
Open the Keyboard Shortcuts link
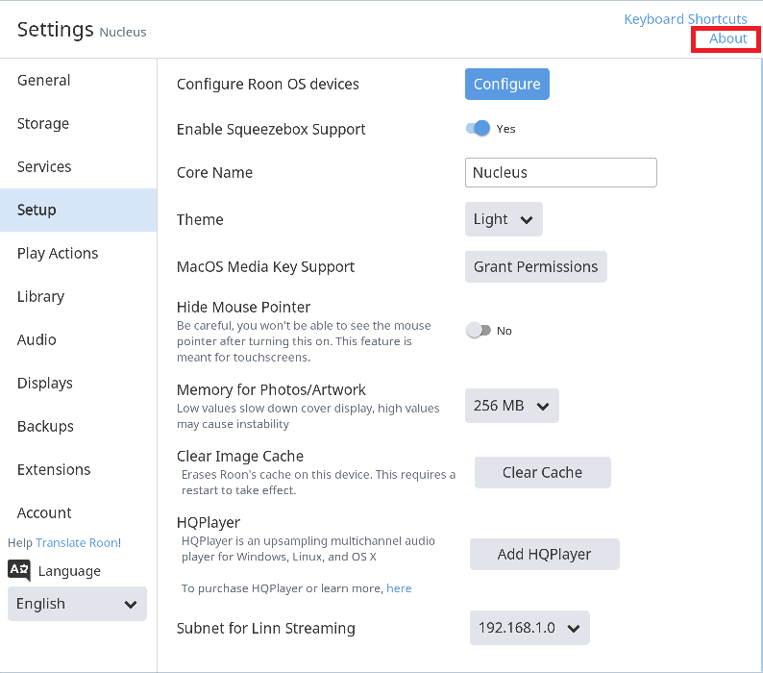coord(685,19)
